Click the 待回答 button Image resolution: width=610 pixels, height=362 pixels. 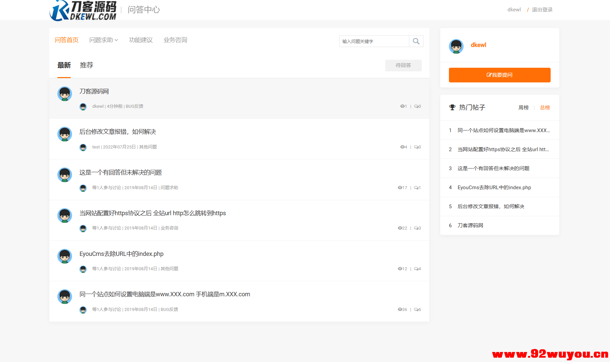pos(403,65)
